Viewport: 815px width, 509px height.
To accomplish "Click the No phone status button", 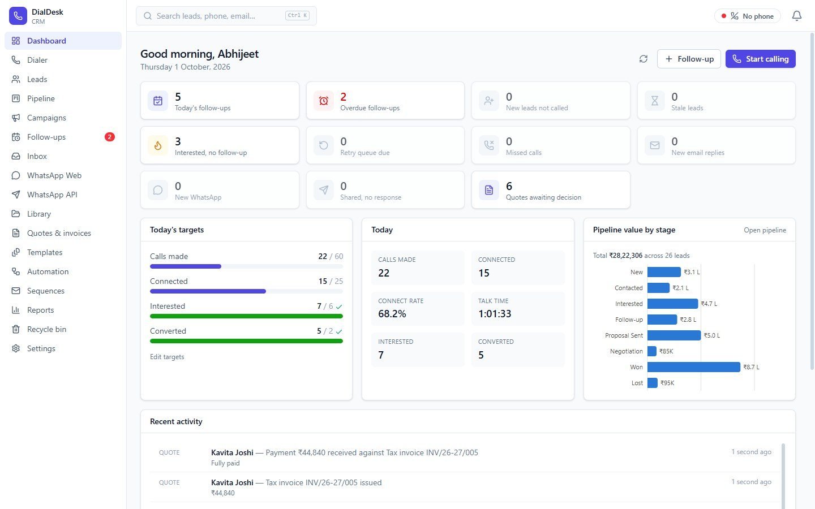I will (748, 16).
